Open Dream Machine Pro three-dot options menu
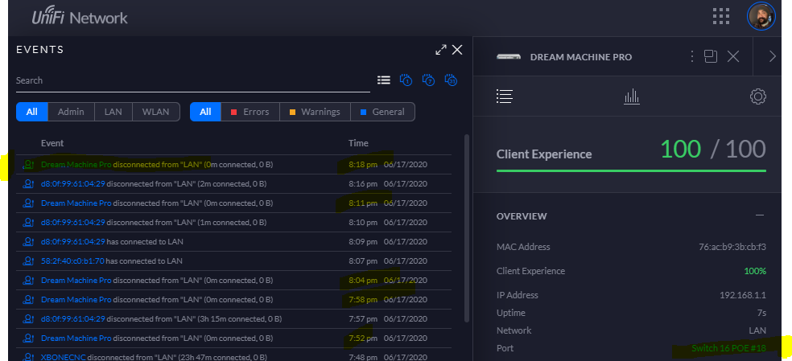Viewport: 792px width, 361px height. pyautogui.click(x=692, y=56)
